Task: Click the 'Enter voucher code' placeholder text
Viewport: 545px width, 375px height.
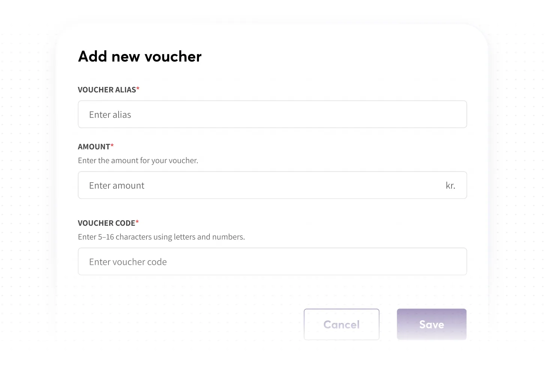Action: tap(128, 262)
